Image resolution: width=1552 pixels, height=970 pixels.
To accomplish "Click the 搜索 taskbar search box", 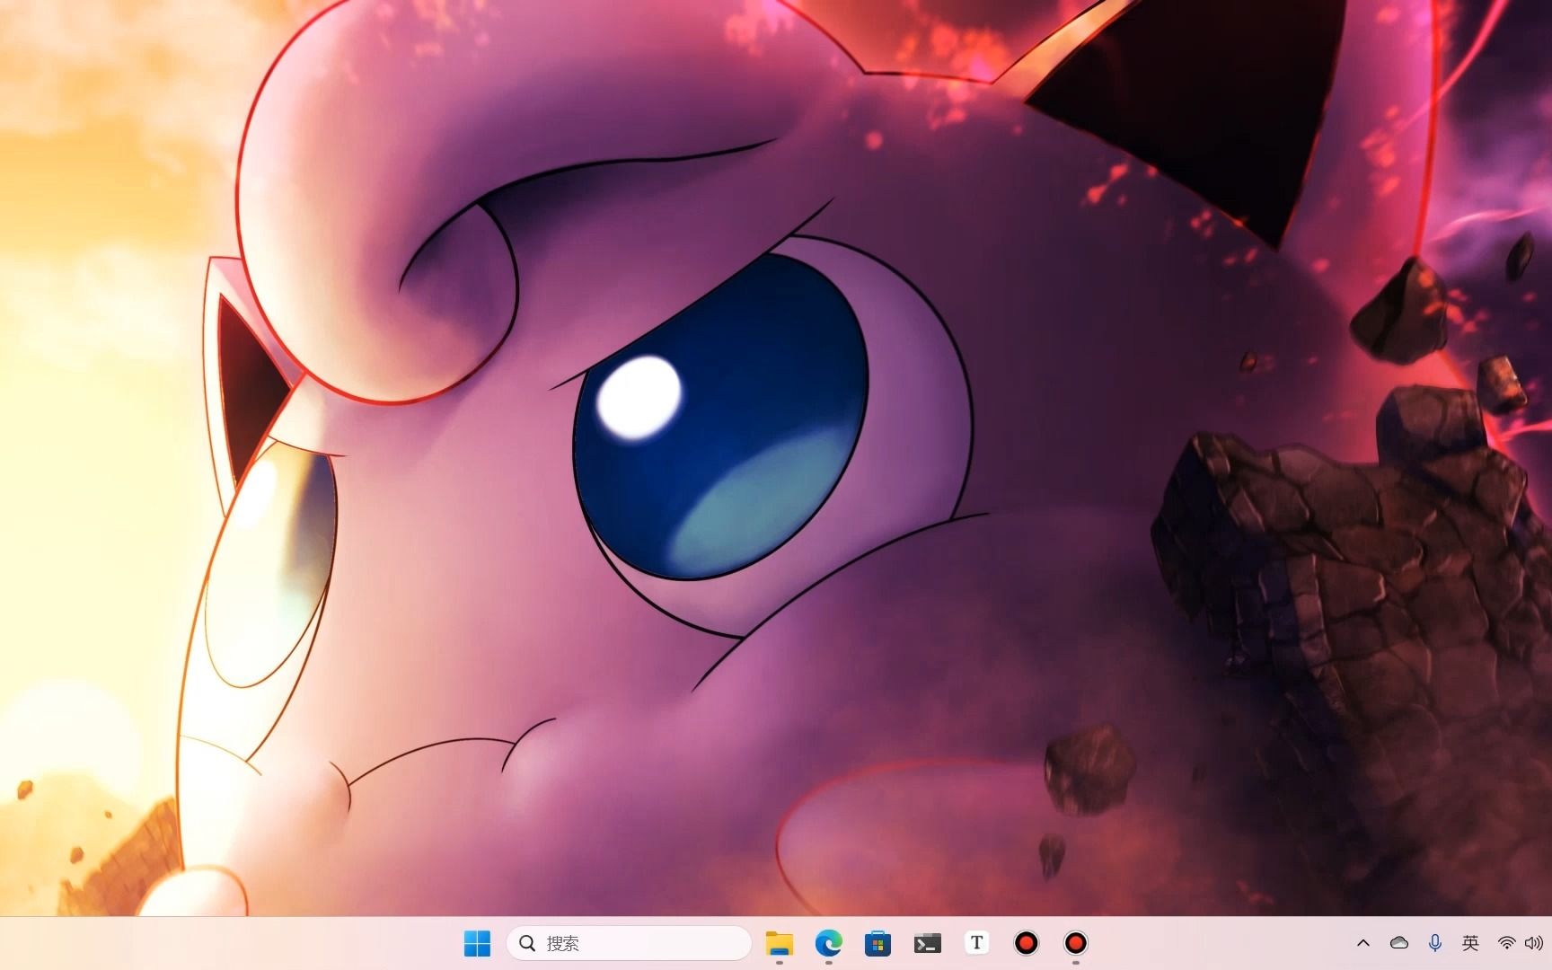I will pos(629,943).
